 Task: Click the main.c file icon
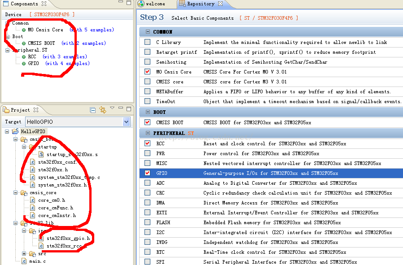[x=24, y=261]
